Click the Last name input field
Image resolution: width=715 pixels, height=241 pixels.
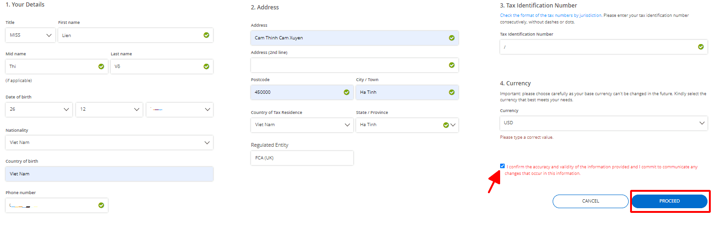162,67
